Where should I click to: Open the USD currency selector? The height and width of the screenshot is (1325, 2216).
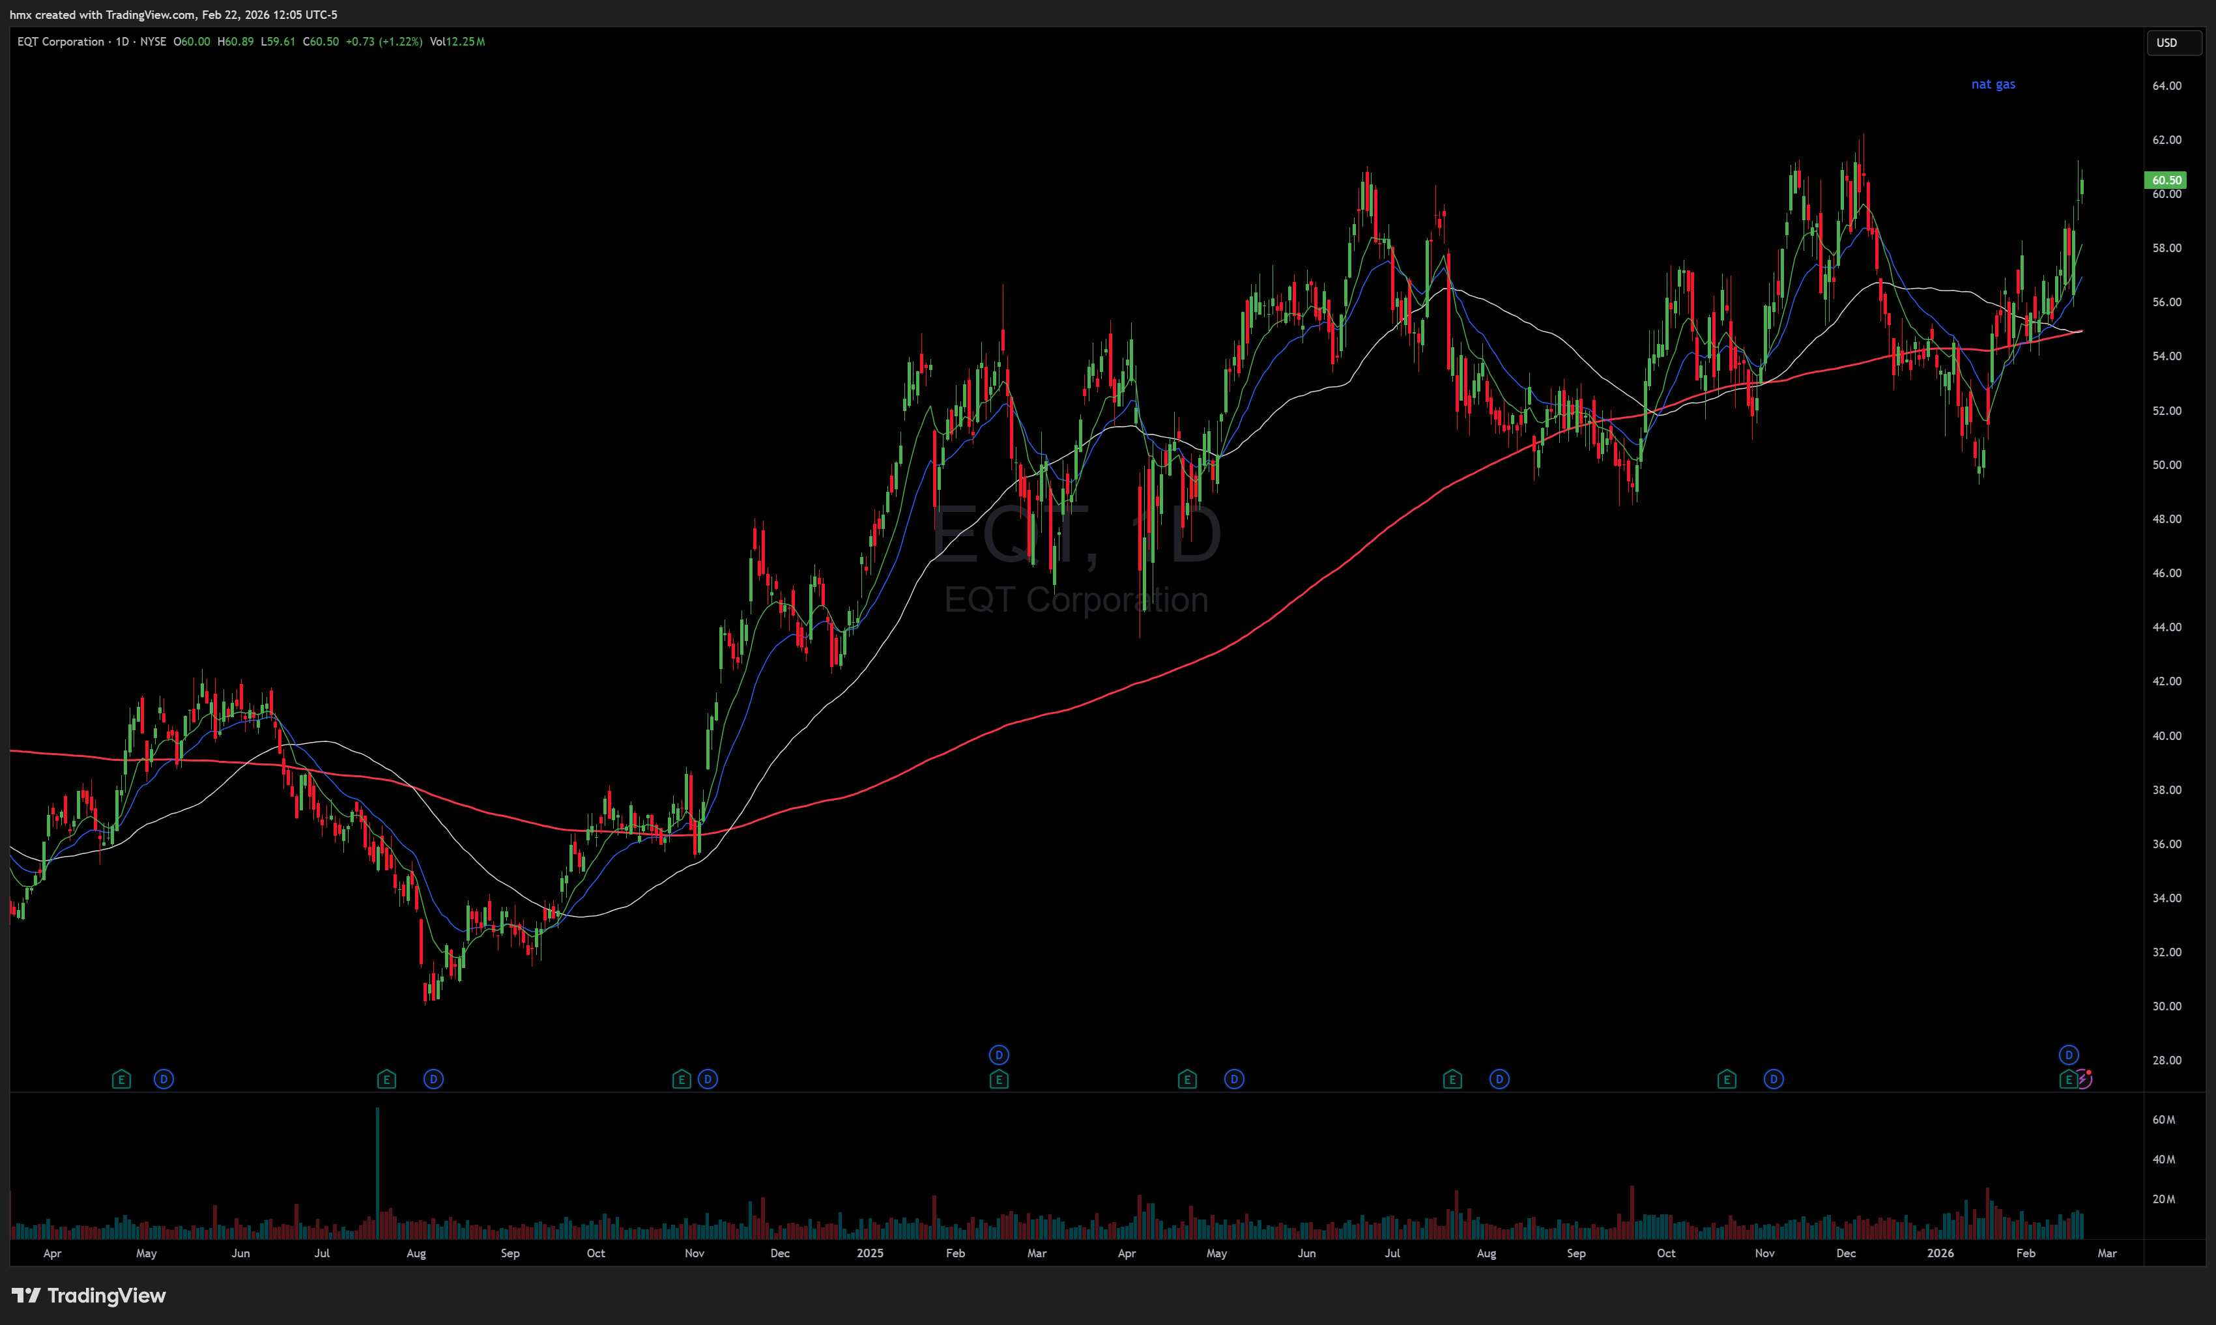pyautogui.click(x=2172, y=43)
